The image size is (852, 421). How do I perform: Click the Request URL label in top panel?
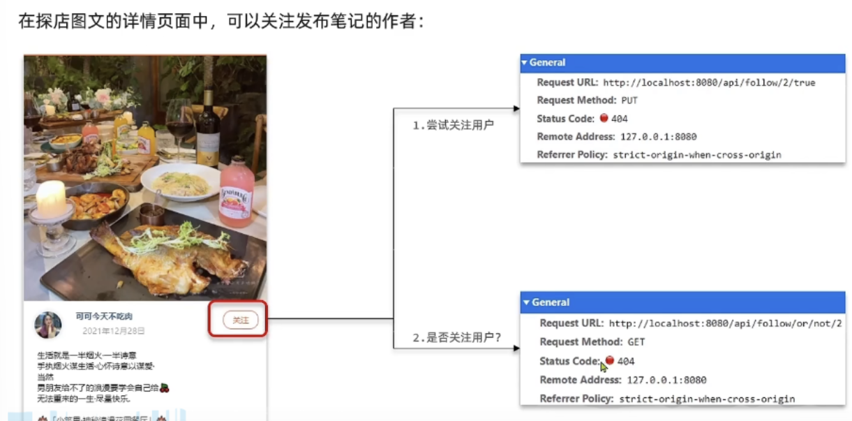567,82
